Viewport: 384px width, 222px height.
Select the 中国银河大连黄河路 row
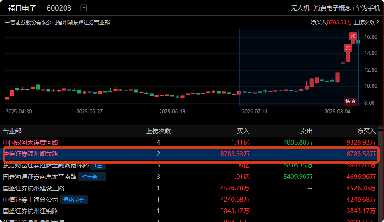189,142
